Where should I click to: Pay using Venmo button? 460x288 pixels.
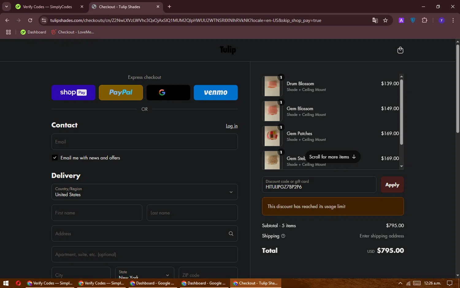pyautogui.click(x=216, y=92)
